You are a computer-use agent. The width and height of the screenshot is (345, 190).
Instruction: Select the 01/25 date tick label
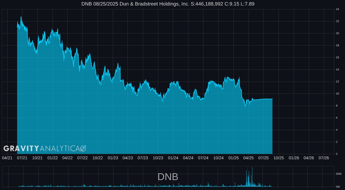[x=234, y=158]
